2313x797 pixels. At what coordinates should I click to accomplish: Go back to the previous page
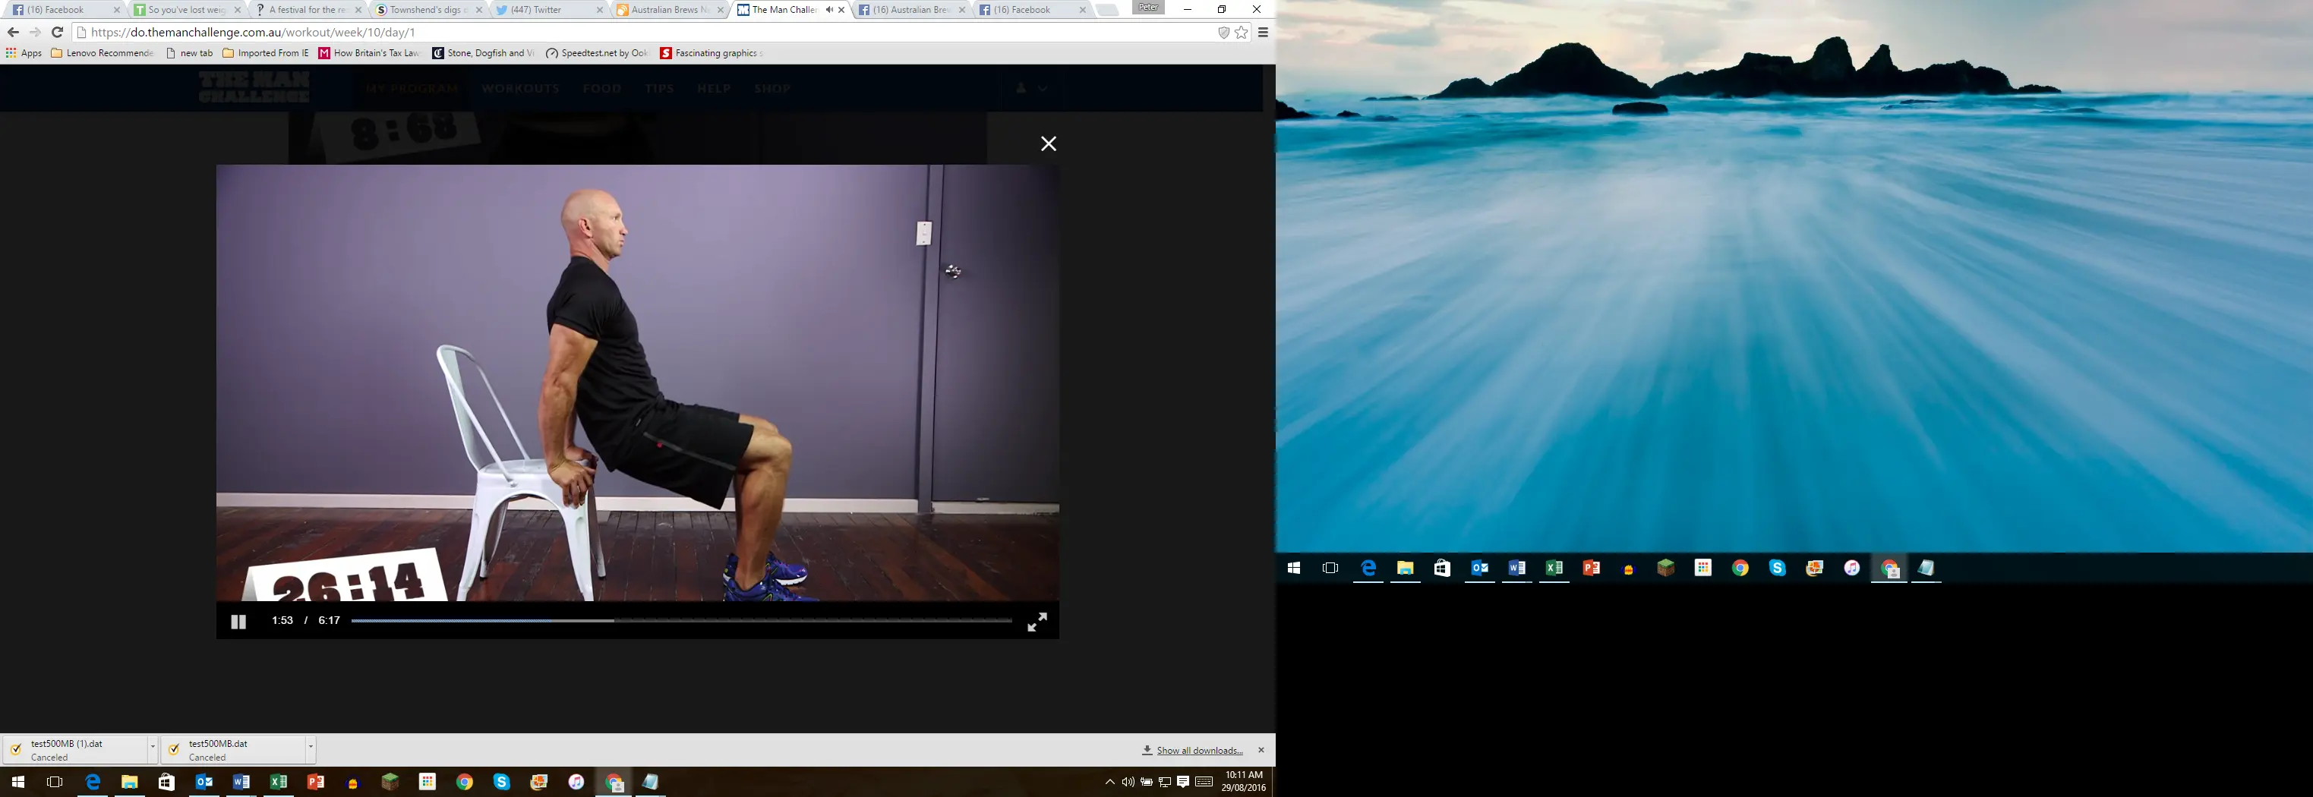(x=13, y=33)
